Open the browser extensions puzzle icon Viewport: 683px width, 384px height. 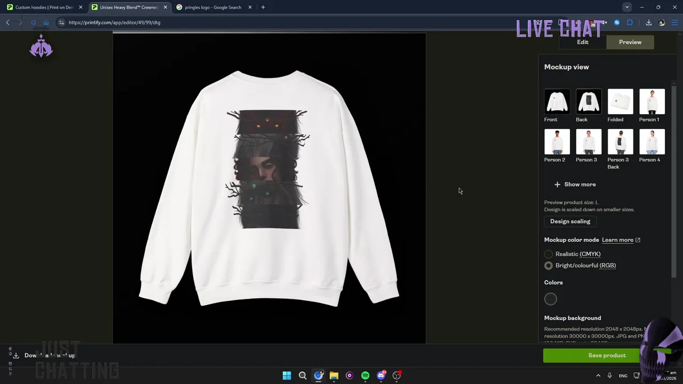[x=630, y=22]
